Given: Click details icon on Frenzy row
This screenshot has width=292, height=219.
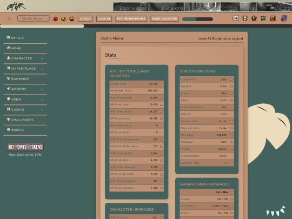Looking at the screenshot, I should (231, 149).
